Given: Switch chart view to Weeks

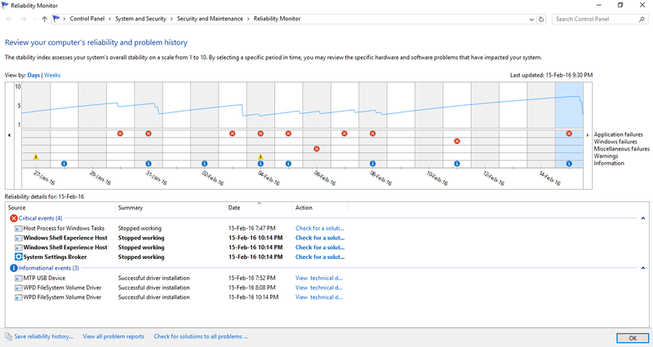Looking at the screenshot, I should coord(52,75).
